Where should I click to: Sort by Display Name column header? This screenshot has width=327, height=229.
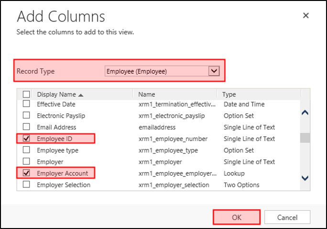pyautogui.click(x=56, y=94)
